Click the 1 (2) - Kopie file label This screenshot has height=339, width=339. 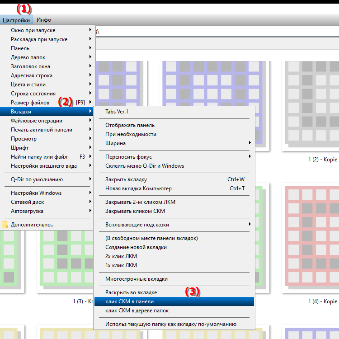323,160
